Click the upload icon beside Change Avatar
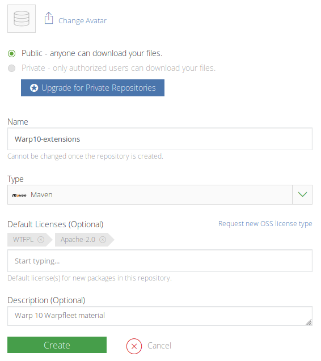Image resolution: width=321 pixels, height=361 pixels. 49,18
